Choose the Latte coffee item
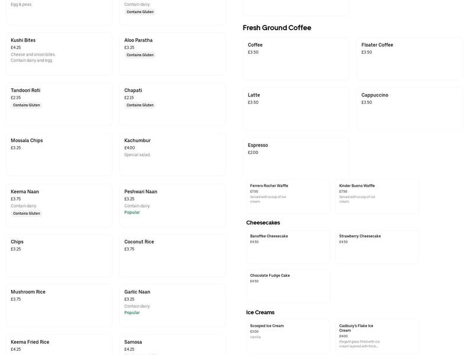The width and height of the screenshot is (473, 355). tap(296, 108)
